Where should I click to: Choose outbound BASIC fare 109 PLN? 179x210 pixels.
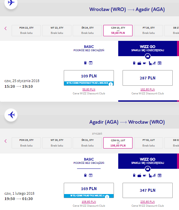tap(89, 78)
